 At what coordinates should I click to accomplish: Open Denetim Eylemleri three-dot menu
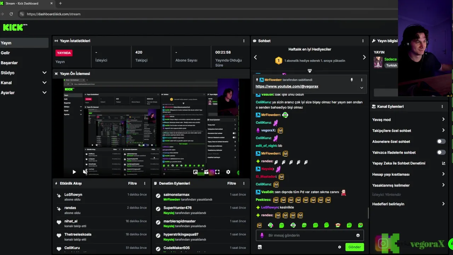point(243,183)
